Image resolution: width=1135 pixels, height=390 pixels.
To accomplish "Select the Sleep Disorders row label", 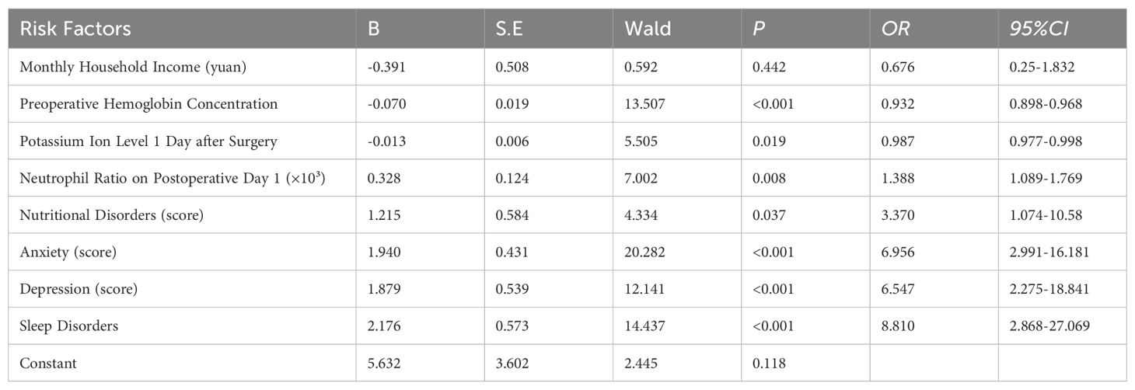I will (69, 326).
